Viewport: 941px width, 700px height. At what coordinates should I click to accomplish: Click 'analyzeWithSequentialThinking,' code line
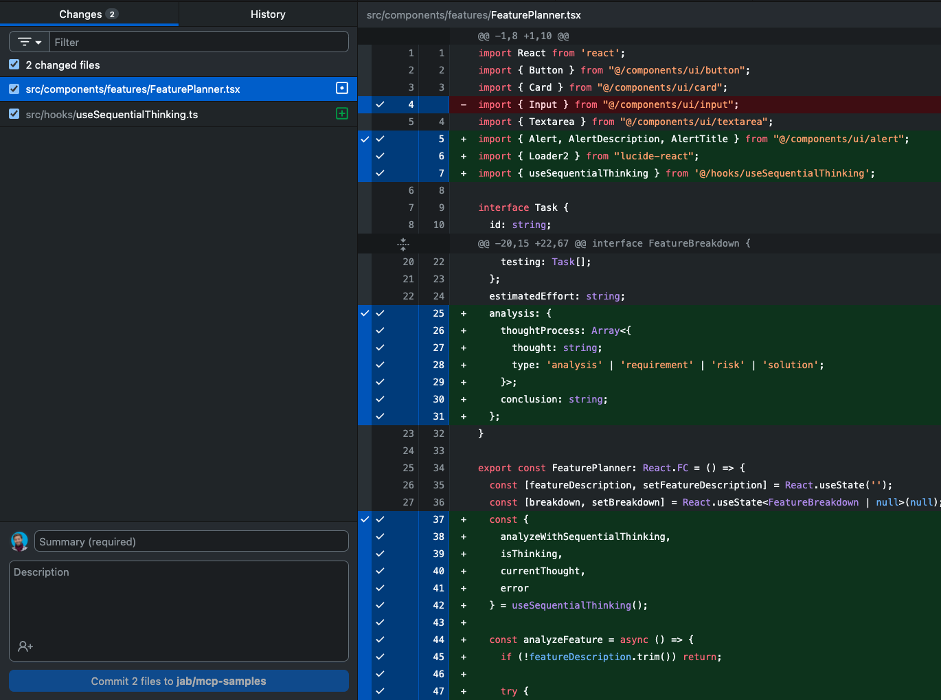[585, 537]
